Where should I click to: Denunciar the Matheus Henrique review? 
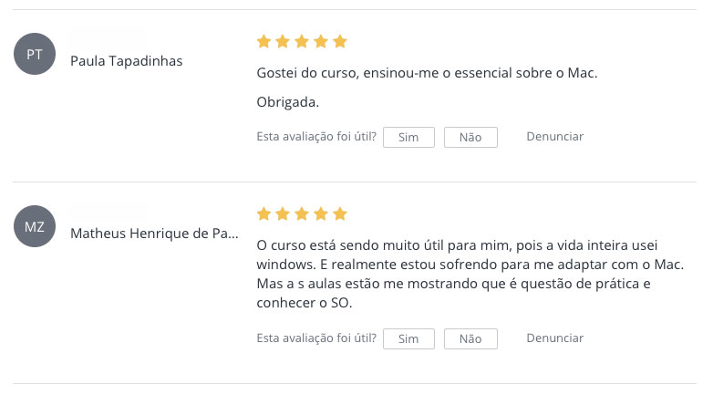click(554, 338)
